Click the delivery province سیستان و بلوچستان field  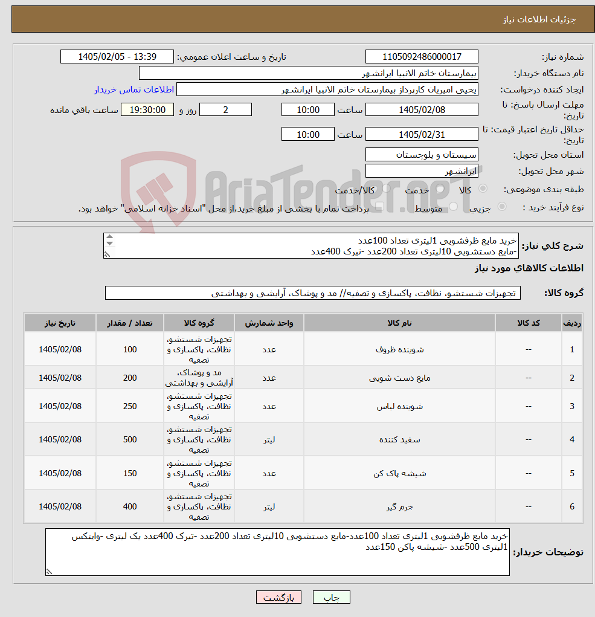click(x=422, y=155)
